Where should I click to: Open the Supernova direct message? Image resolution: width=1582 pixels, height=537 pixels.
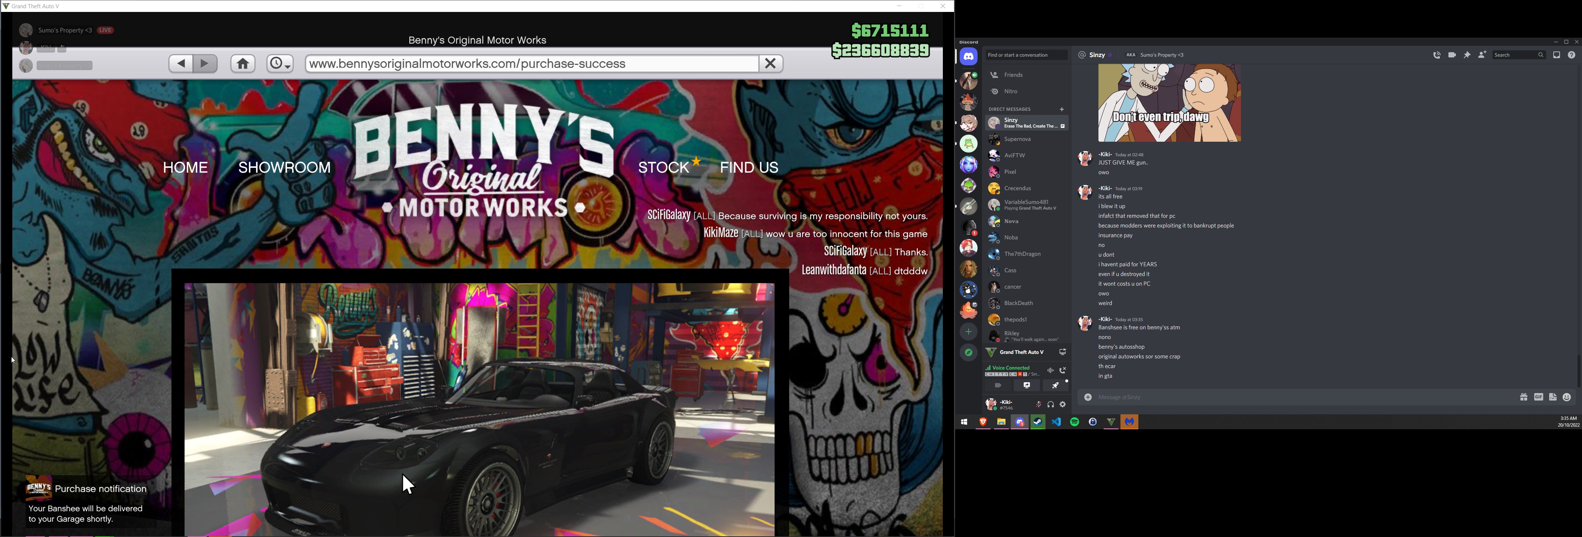point(1026,139)
